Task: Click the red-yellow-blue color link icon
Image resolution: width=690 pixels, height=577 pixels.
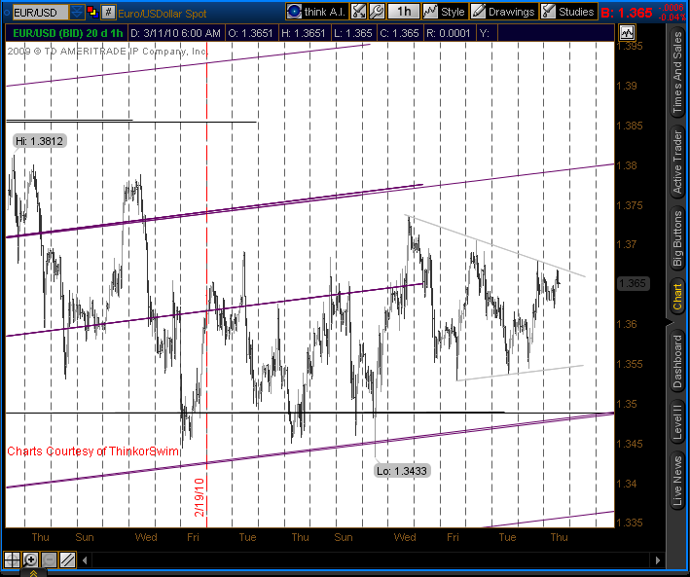Action: pos(92,12)
